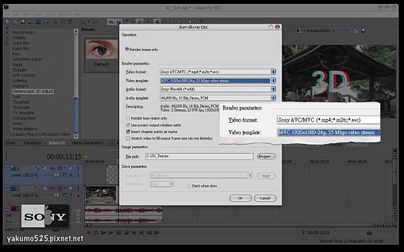Select Starburst effect
The width and height of the screenshot is (404, 252).
click(x=20, y=86)
